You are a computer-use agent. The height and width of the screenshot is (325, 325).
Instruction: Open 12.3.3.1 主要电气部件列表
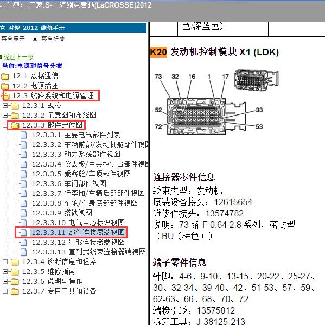[x=76, y=135]
